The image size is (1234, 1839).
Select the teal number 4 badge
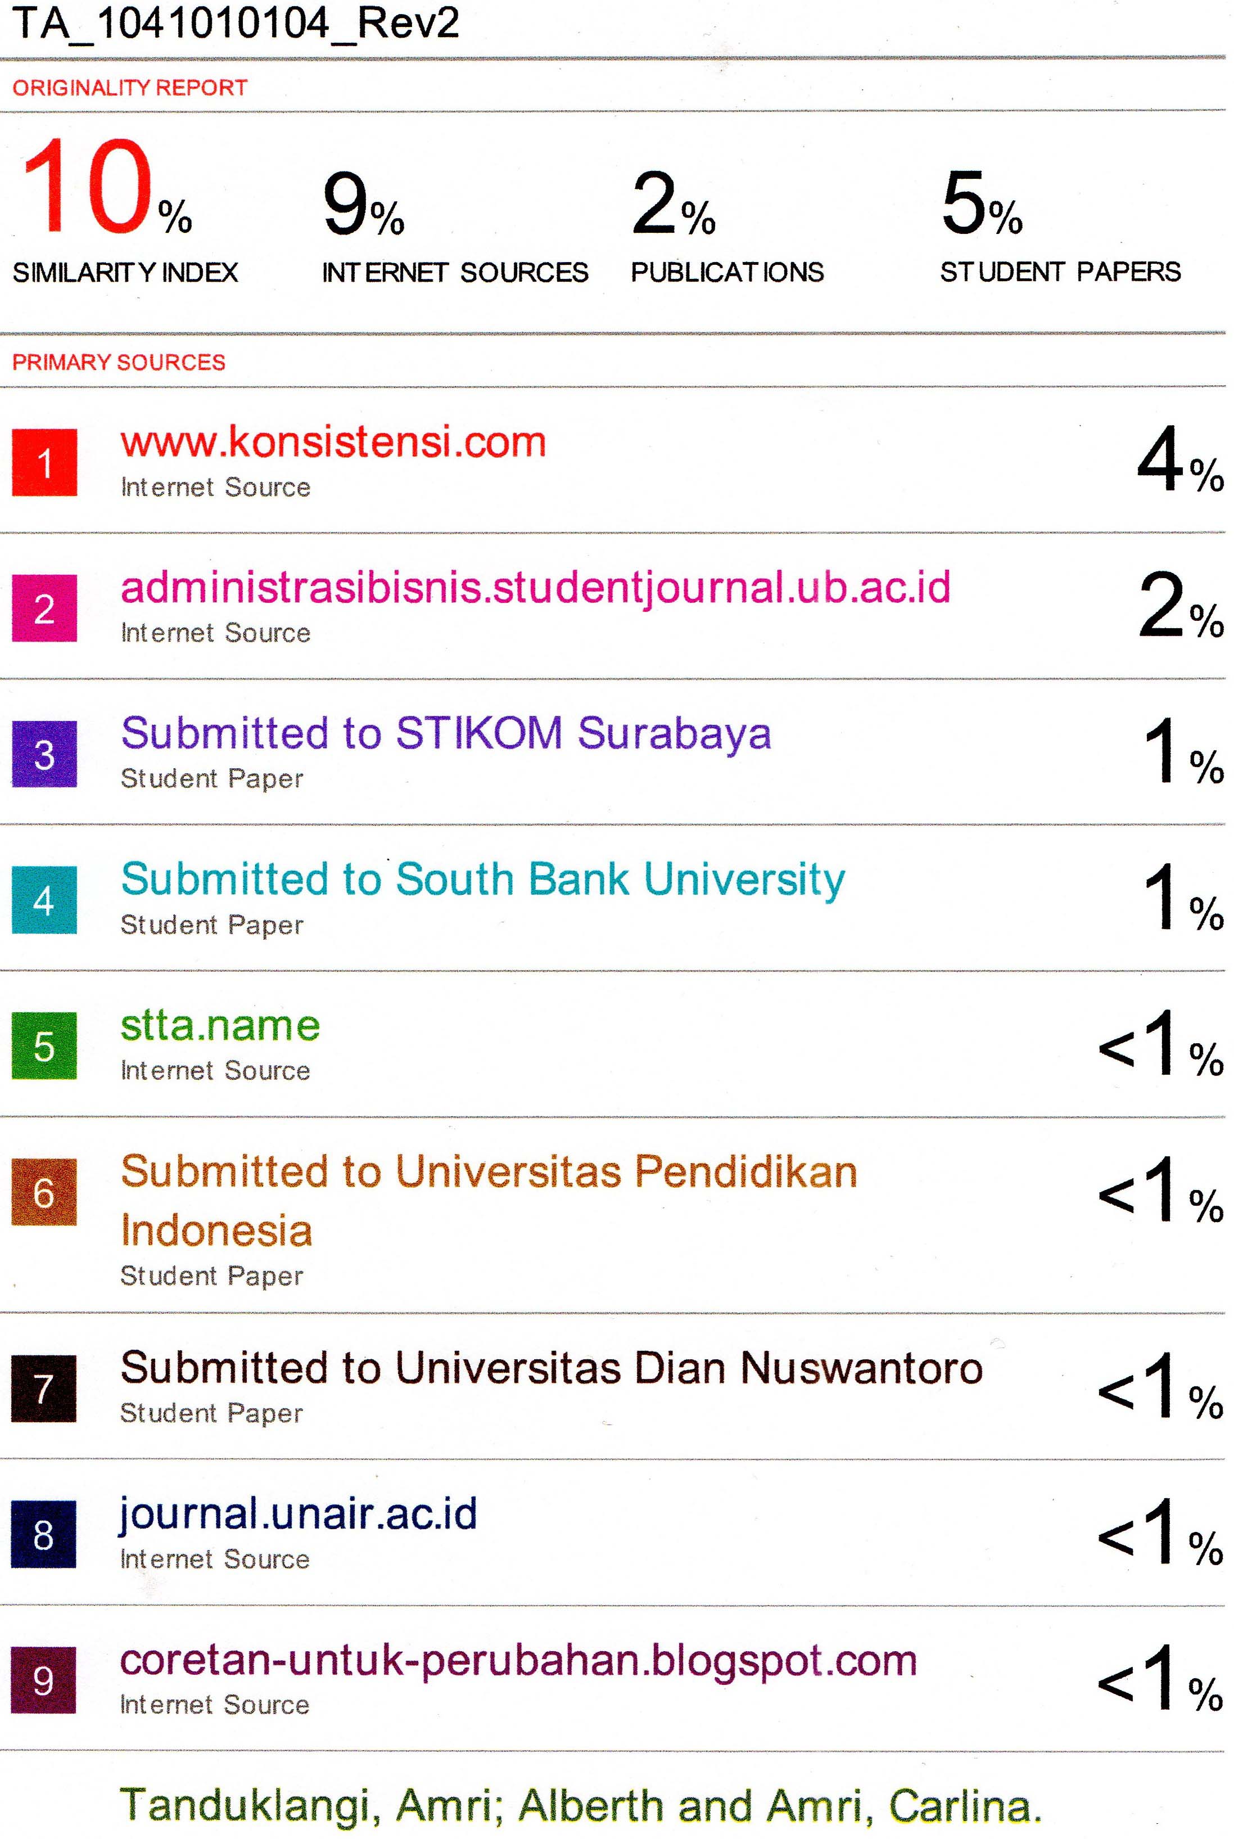tap(45, 900)
